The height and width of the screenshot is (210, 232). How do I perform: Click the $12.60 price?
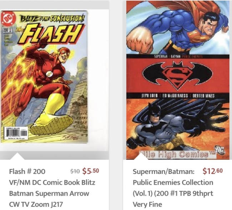pyautogui.click(x=213, y=171)
